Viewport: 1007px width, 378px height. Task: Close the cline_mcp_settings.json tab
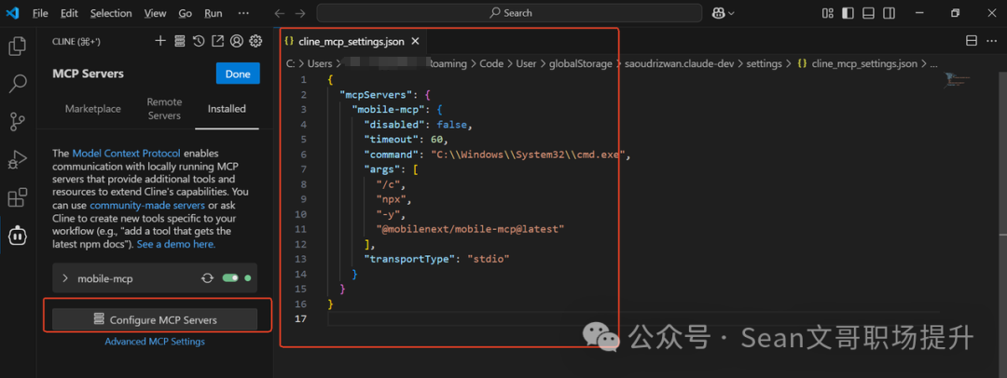(415, 41)
